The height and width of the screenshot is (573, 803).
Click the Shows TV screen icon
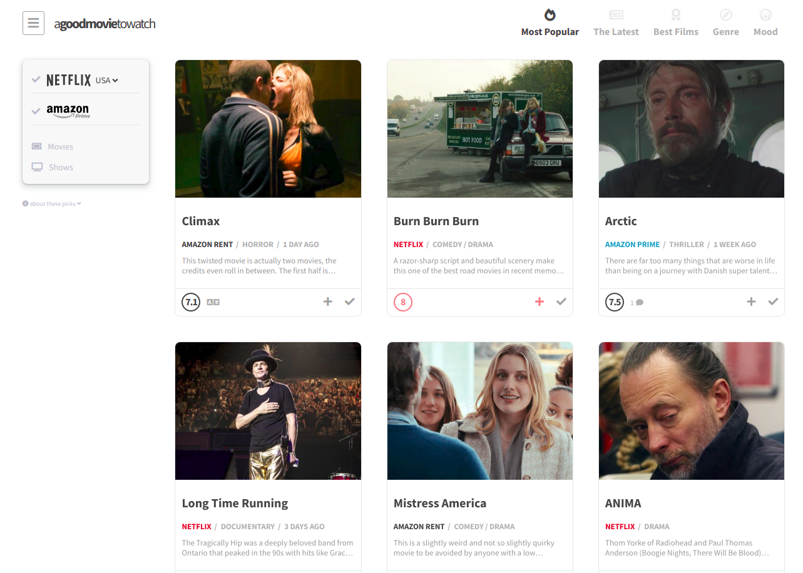37,167
